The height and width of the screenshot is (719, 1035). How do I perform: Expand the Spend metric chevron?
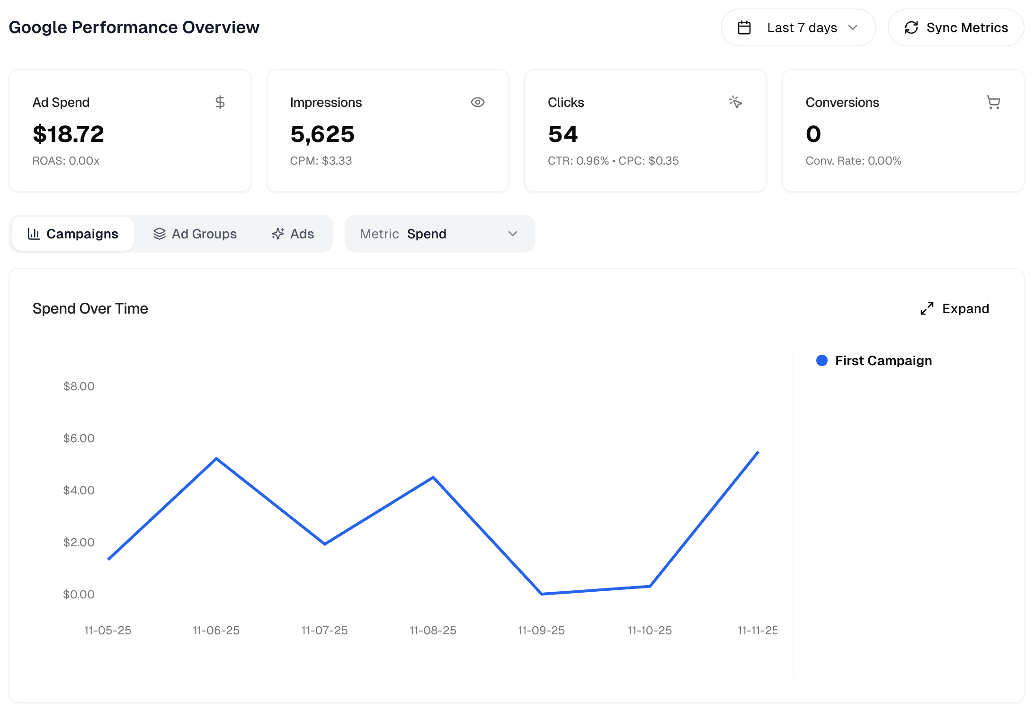tap(513, 233)
